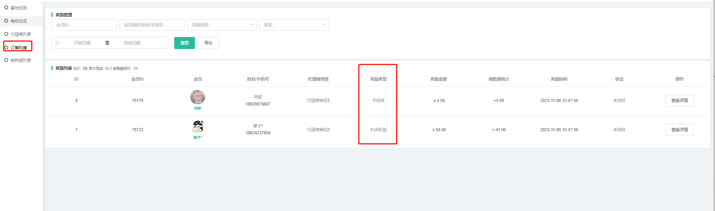Click the ¥ 4.50 reward amount
This screenshot has width=715, height=211.
tap(439, 100)
